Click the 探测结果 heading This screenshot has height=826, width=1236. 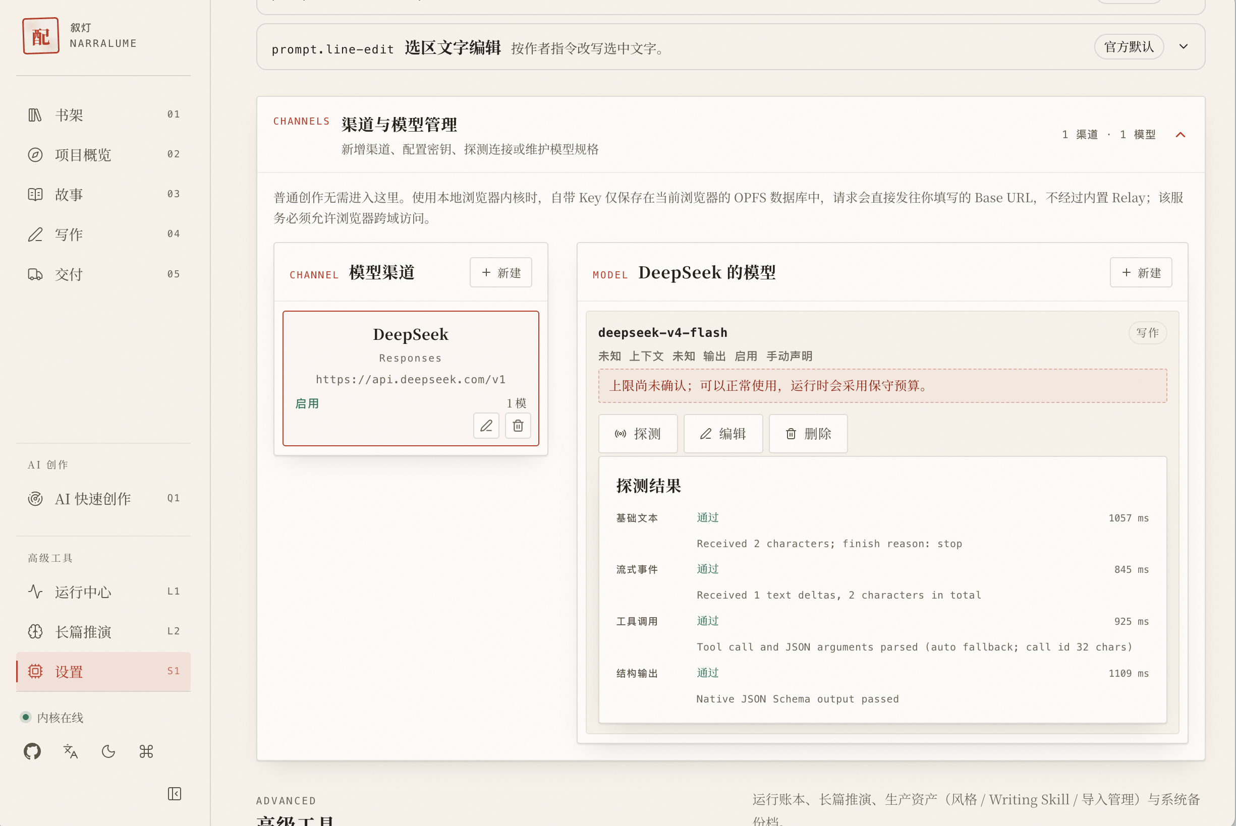[x=649, y=486]
